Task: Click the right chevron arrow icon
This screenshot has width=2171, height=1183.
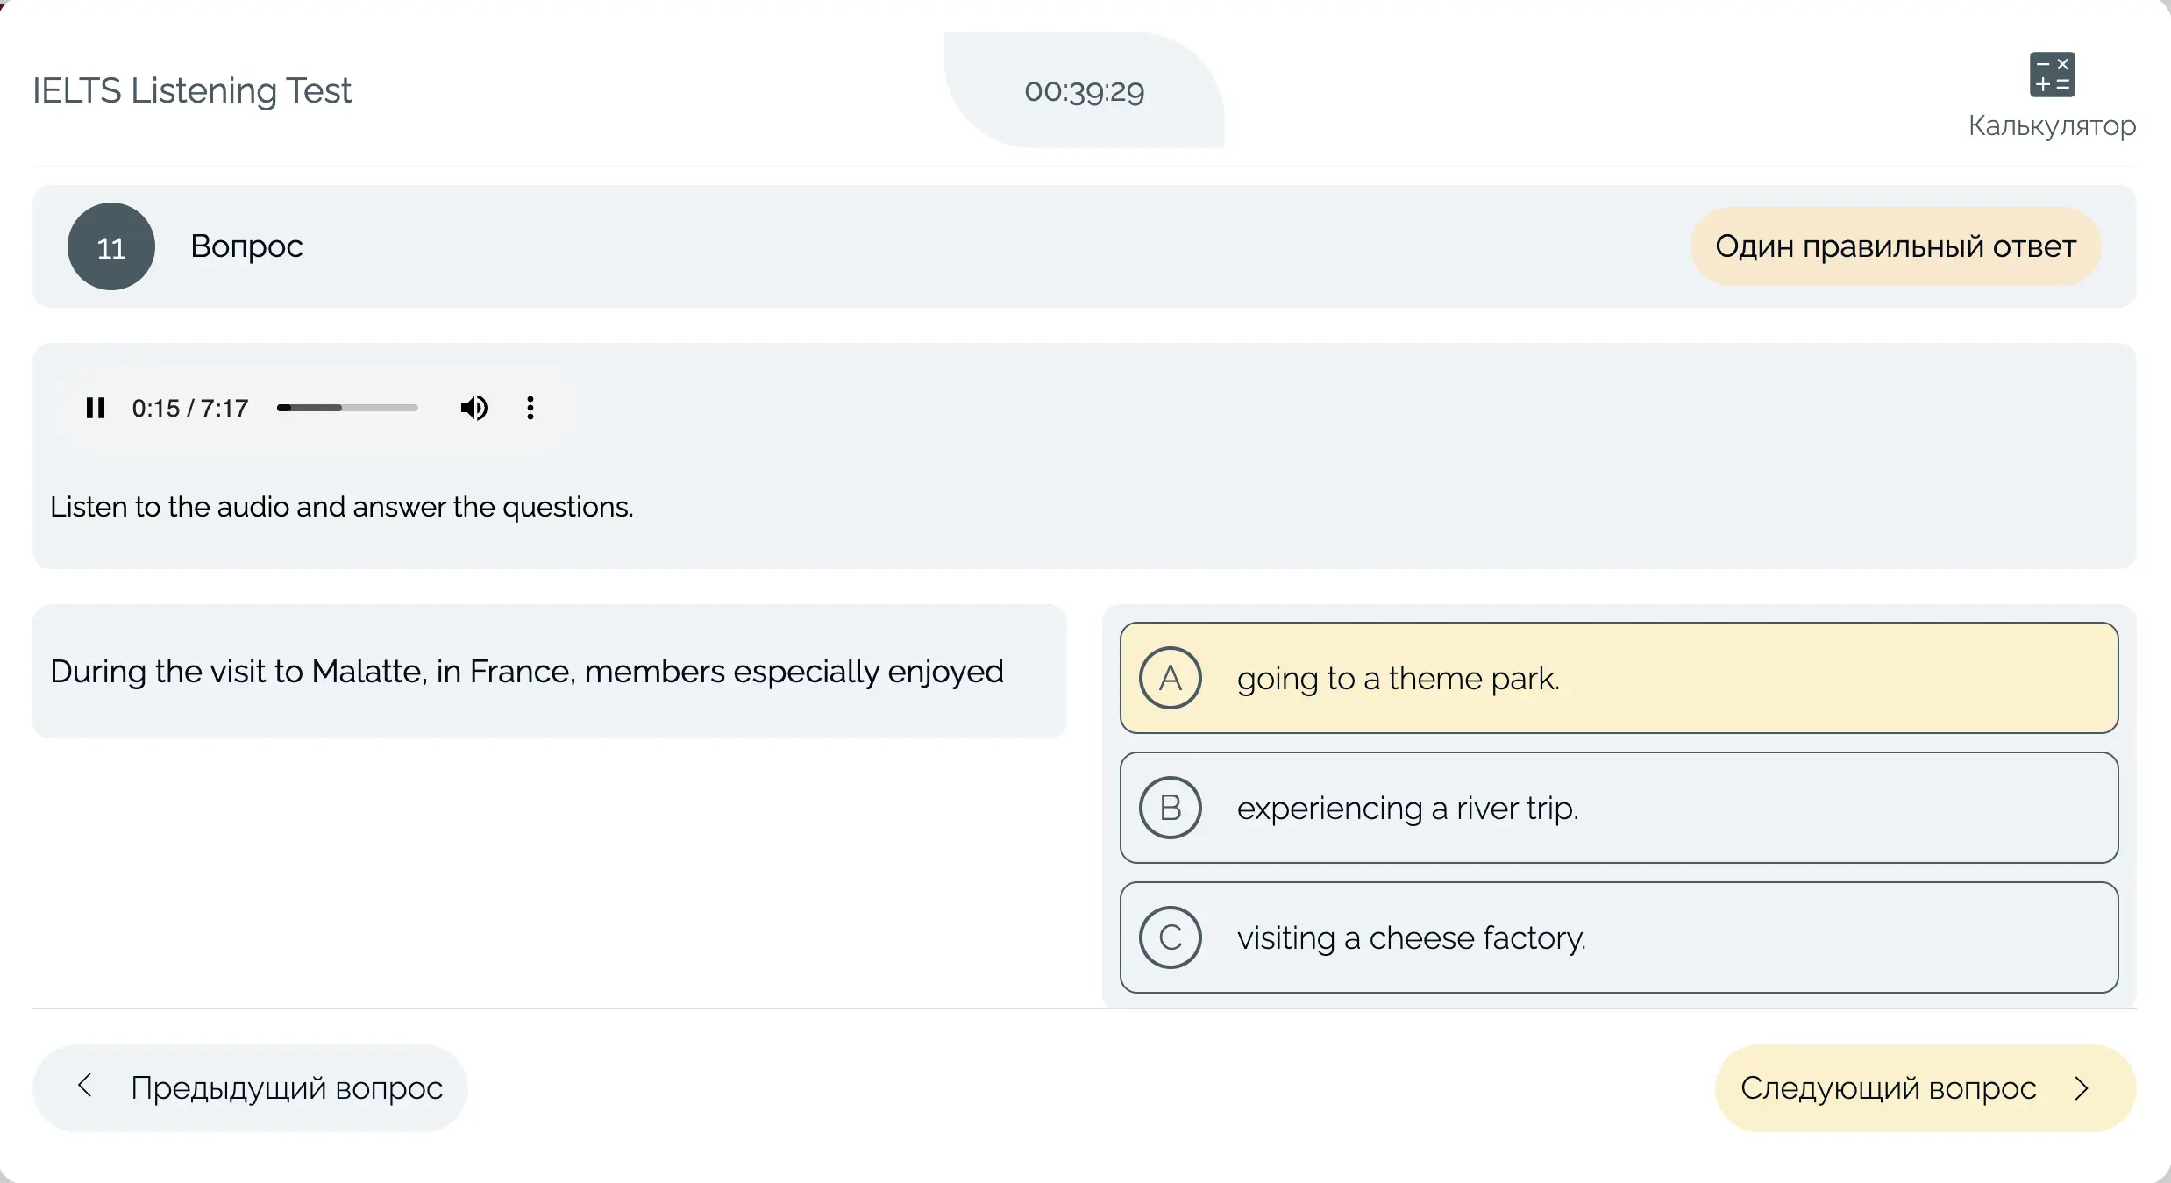Action: click(x=2082, y=1088)
